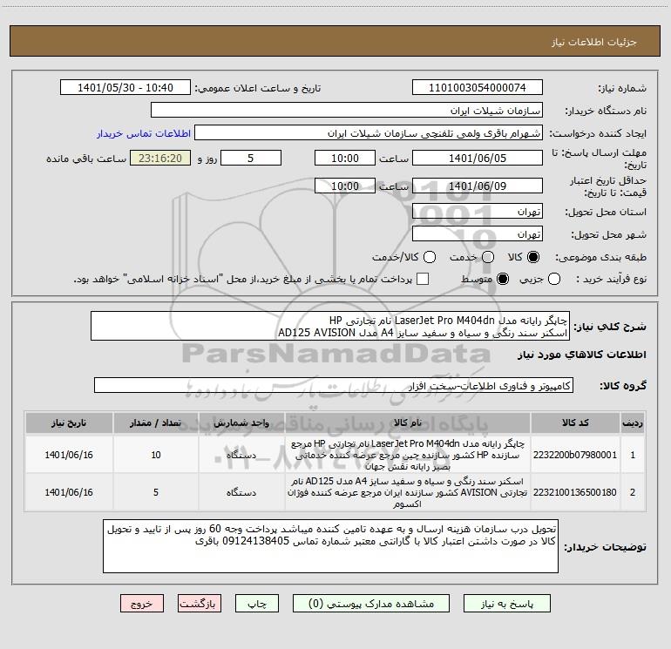Click row 2 need date 1401/06/16

click(x=69, y=492)
